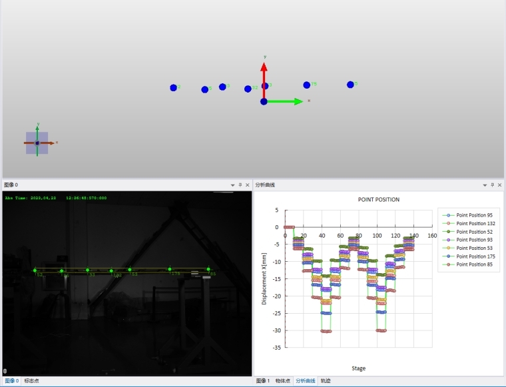
Task: Select the leftmost blue point in 3D view
Action: [173, 87]
